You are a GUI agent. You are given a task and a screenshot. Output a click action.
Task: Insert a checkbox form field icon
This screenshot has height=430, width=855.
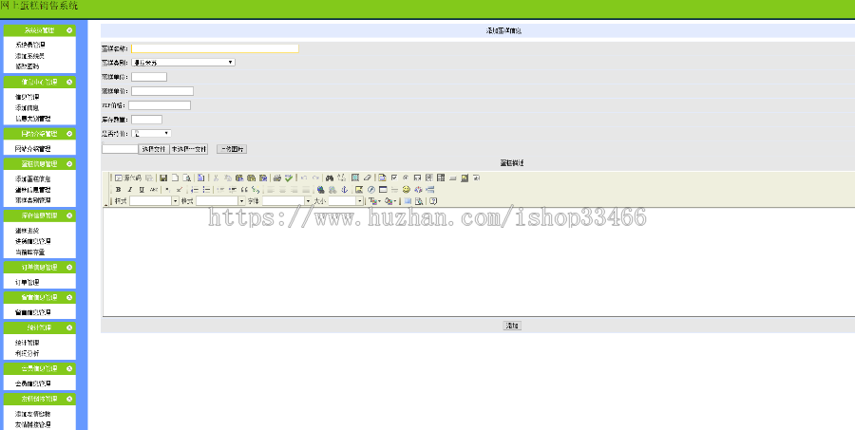(x=394, y=178)
